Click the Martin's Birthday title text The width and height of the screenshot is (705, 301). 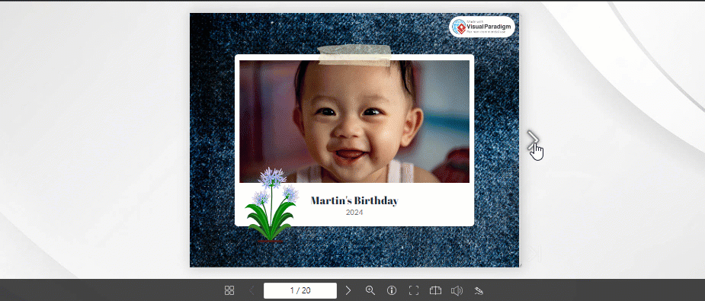tap(354, 201)
